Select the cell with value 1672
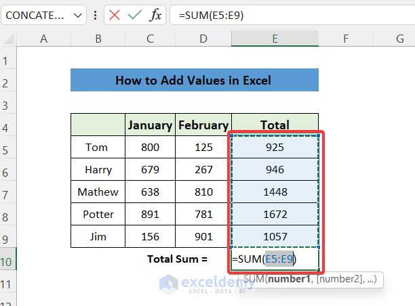This screenshot has height=306, width=415. 275,214
